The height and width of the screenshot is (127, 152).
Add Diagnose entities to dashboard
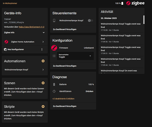point(65,106)
